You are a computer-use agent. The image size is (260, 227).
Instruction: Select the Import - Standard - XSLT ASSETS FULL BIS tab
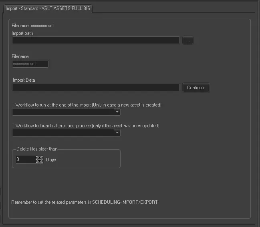coord(48,8)
